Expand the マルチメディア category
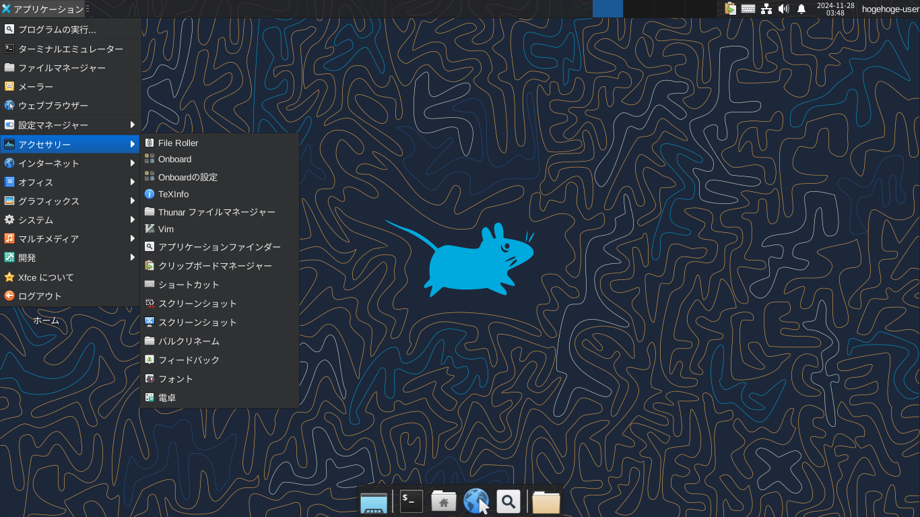 point(71,239)
